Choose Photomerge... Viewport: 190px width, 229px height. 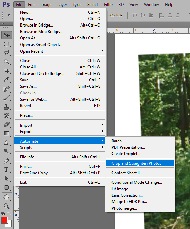[x=140, y=208]
